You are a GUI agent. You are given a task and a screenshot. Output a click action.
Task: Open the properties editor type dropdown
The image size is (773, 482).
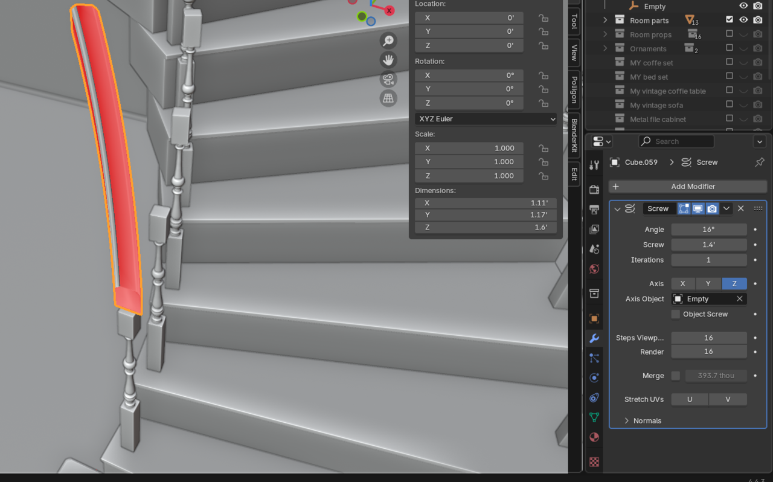coord(602,141)
